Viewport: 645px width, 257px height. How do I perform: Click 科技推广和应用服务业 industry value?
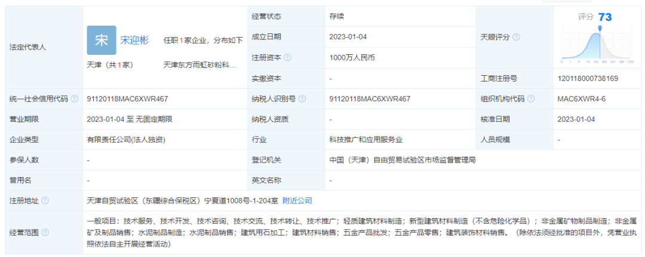tap(365, 140)
